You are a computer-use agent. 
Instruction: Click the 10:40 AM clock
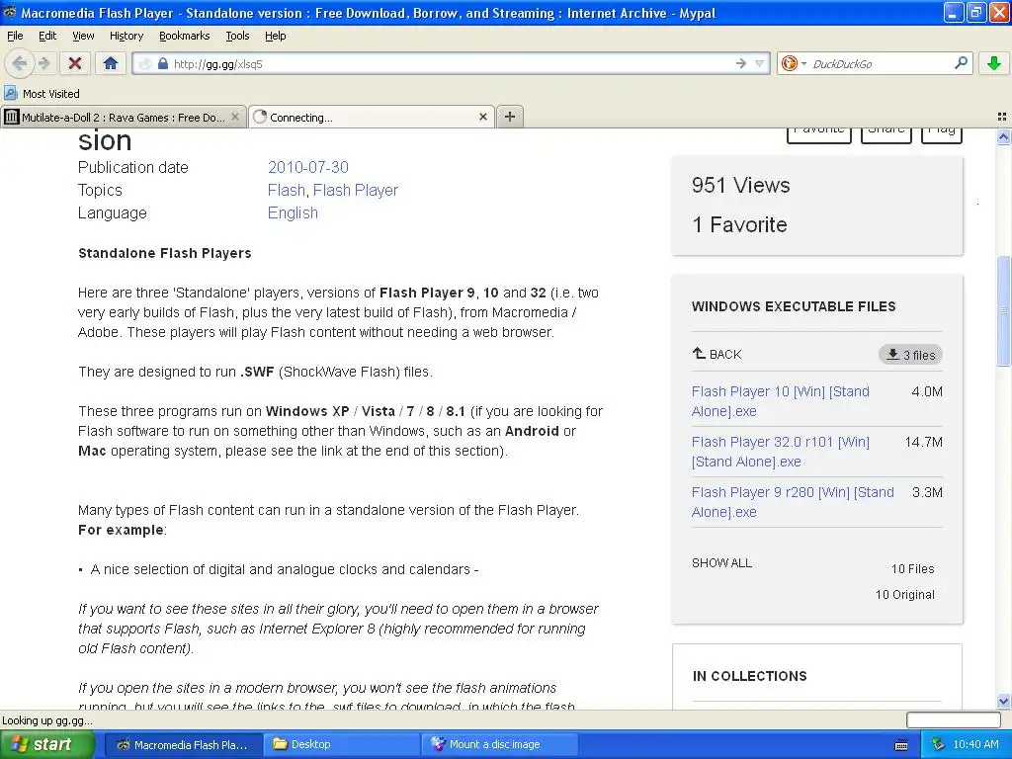tap(975, 744)
